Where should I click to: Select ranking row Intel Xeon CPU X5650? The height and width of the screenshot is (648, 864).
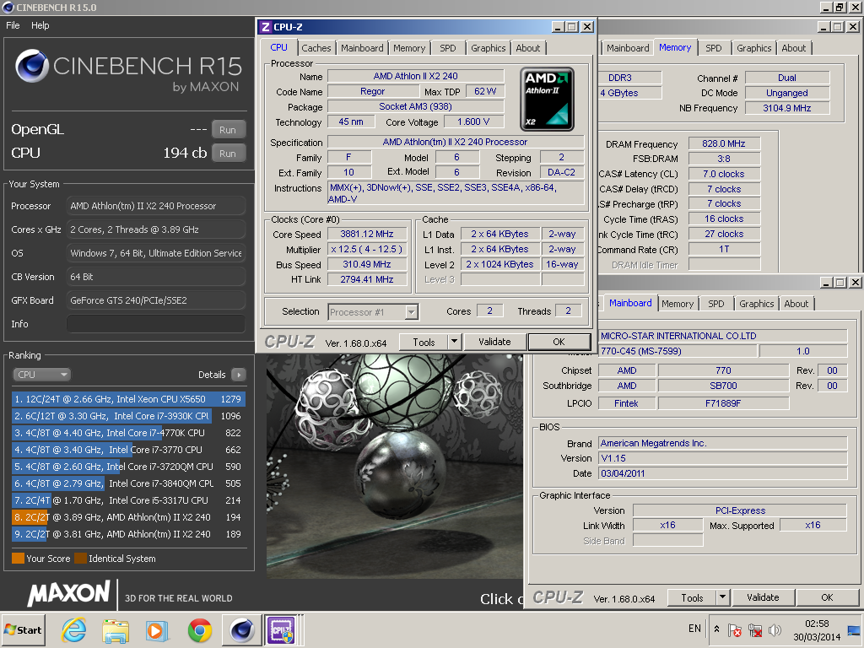tap(128, 399)
